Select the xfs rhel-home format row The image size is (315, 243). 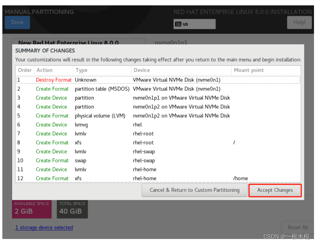tap(158, 178)
